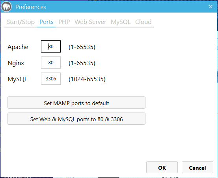
Task: Set Web & MySQL ports to 80 & 3306
Action: click(76, 119)
